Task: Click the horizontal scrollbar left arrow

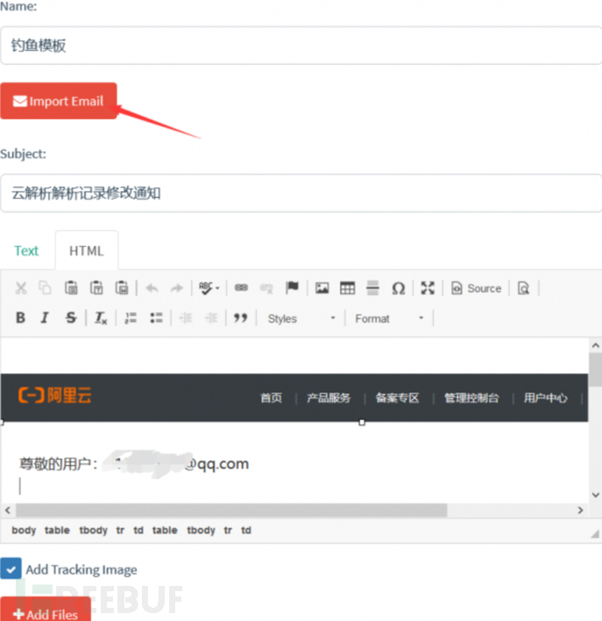Action: coord(8,510)
